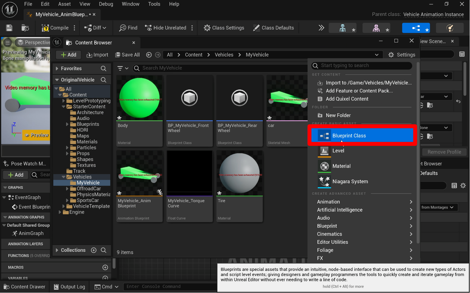Open the Tools menu
The width and height of the screenshot is (470, 293).
click(154, 4)
